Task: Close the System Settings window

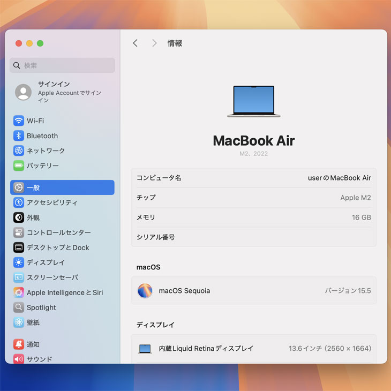Action: [19, 43]
